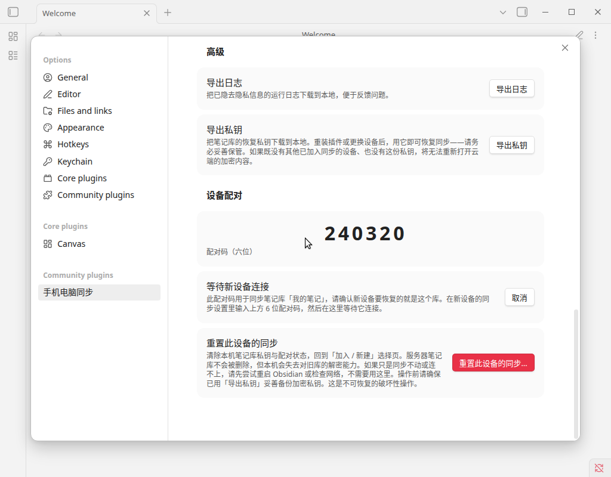Open the more options menu (three dots)

(x=595, y=35)
